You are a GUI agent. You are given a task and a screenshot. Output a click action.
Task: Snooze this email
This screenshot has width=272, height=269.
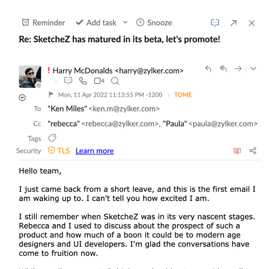click(154, 23)
